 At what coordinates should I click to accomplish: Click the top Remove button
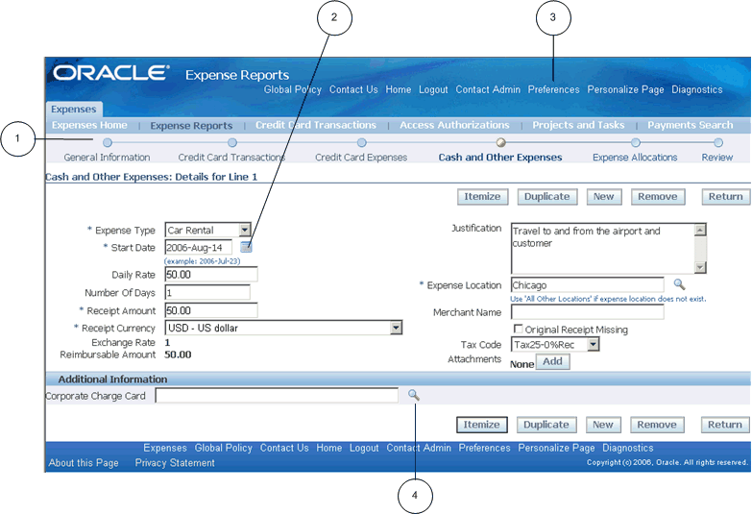(658, 197)
